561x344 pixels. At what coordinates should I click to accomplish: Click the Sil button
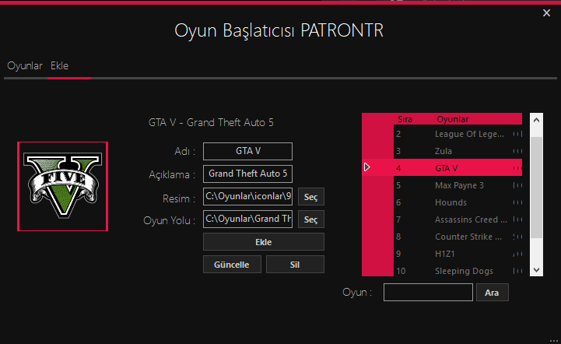click(295, 265)
